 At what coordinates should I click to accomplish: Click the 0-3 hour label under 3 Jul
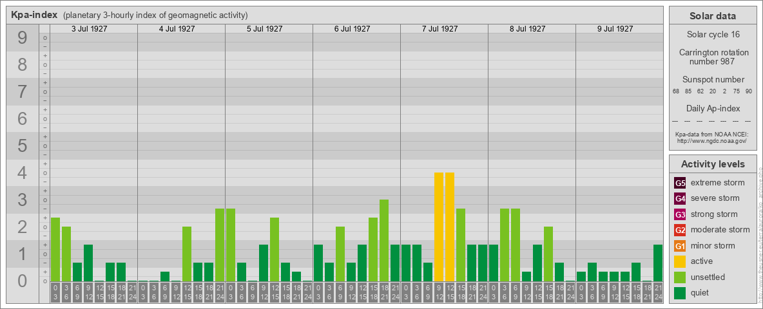click(55, 293)
